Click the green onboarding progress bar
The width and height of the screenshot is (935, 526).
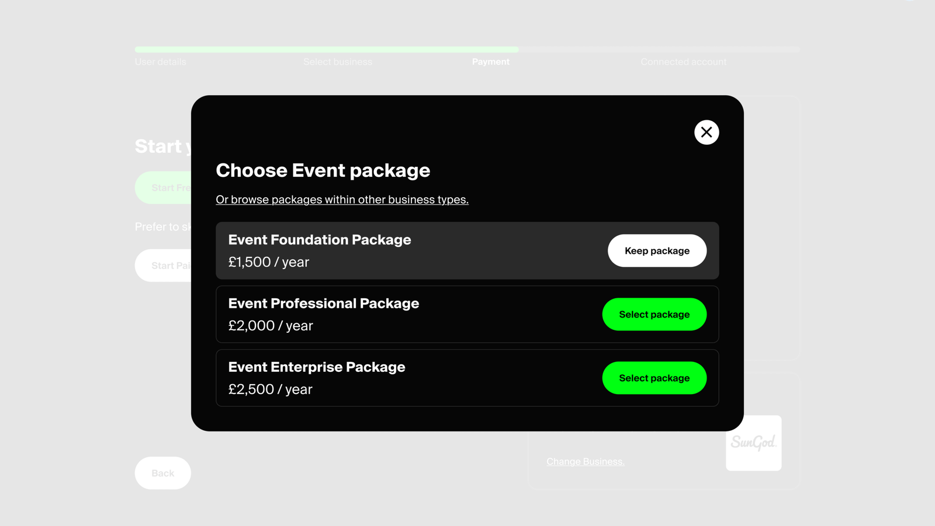coord(327,50)
